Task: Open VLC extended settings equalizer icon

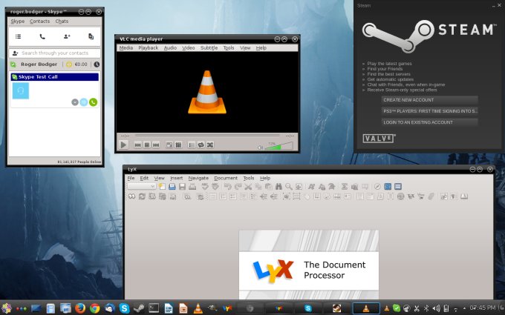Action: pyautogui.click(x=178, y=145)
